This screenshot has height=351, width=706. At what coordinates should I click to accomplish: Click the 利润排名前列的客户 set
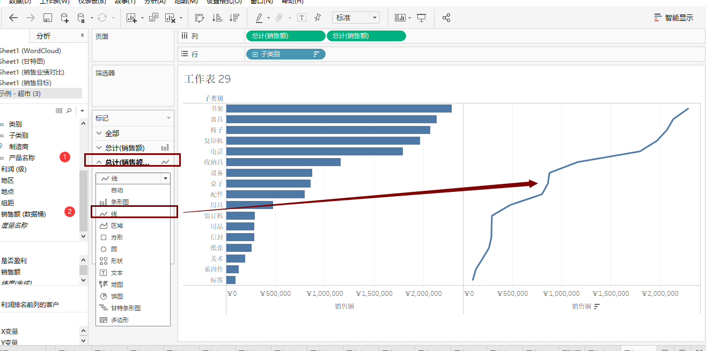(30, 304)
